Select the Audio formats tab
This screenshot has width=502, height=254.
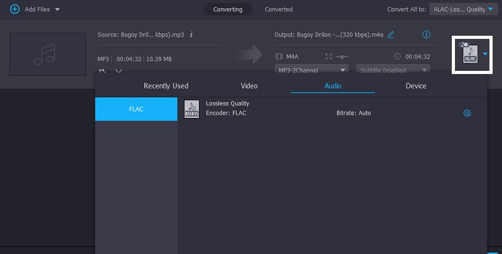(x=333, y=86)
